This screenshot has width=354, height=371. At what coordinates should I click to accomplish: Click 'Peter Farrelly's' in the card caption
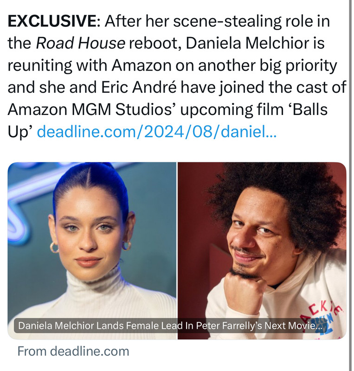tap(229, 326)
